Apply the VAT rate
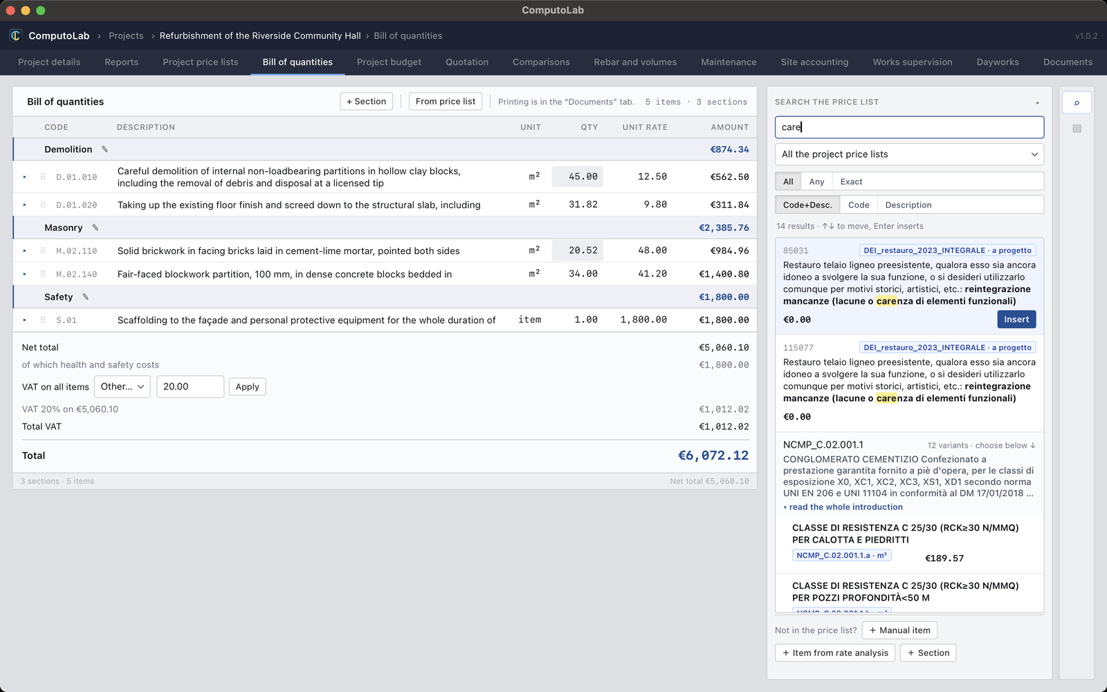The height and width of the screenshot is (692, 1107). click(x=247, y=387)
